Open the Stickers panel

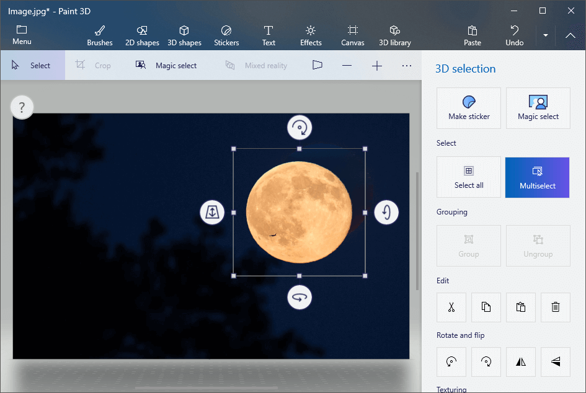(226, 35)
